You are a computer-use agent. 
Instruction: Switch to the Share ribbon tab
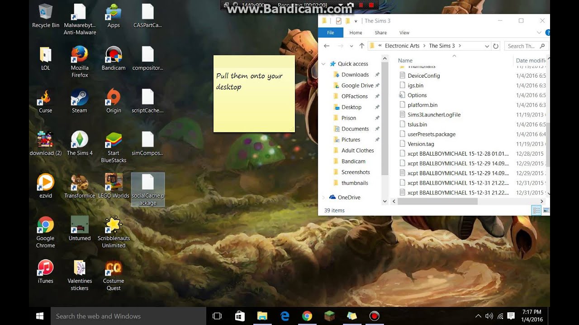click(x=380, y=32)
